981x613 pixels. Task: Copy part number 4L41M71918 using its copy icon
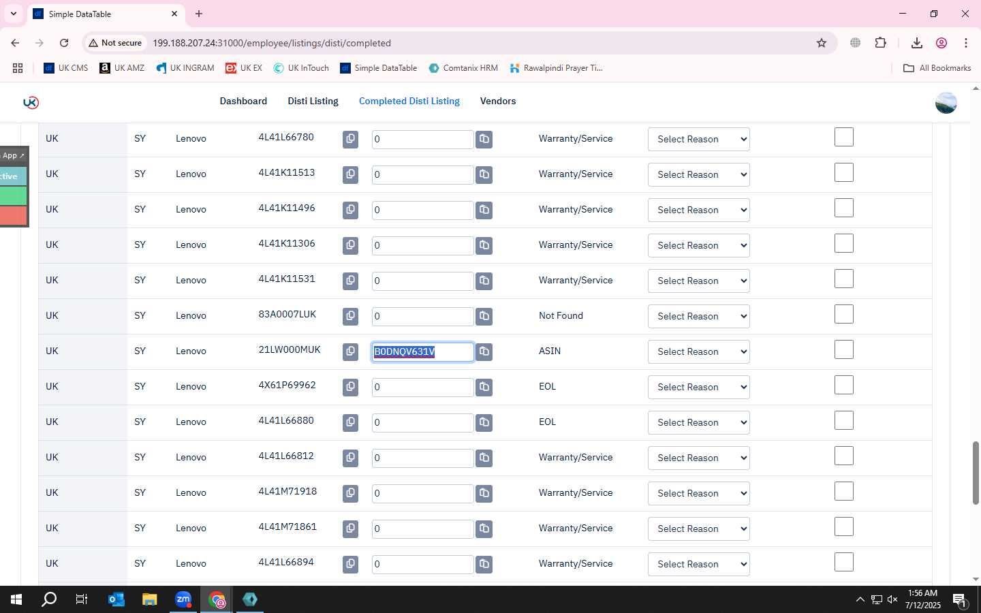click(350, 493)
